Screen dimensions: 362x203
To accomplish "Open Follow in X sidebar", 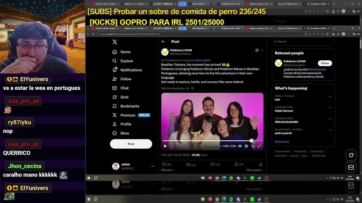I will point(122,79).
